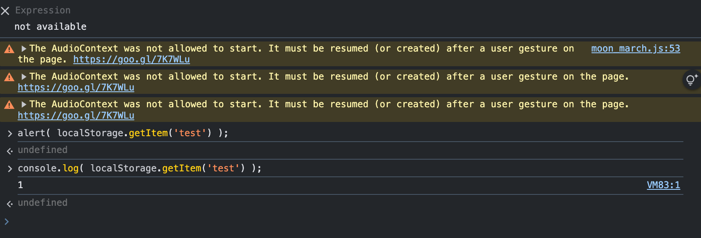Screen dimensions: 701x238
Task: Click the second warning triangle icon
Action: (9, 77)
